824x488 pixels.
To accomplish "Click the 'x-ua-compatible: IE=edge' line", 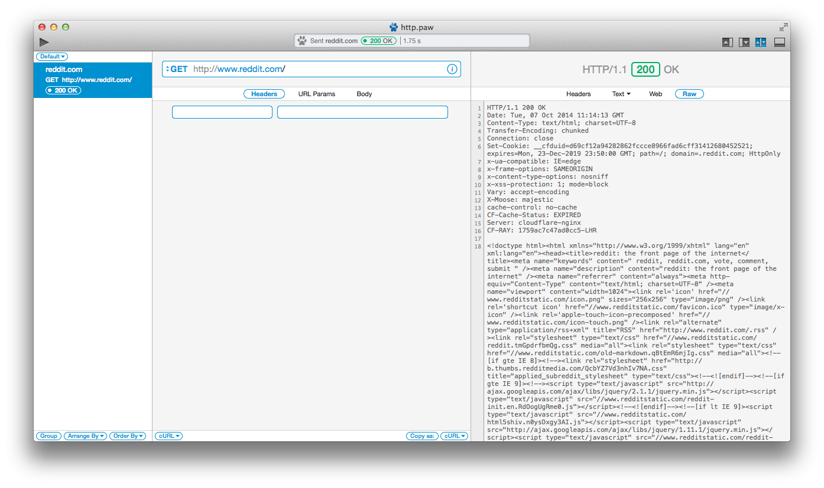I will [x=534, y=161].
